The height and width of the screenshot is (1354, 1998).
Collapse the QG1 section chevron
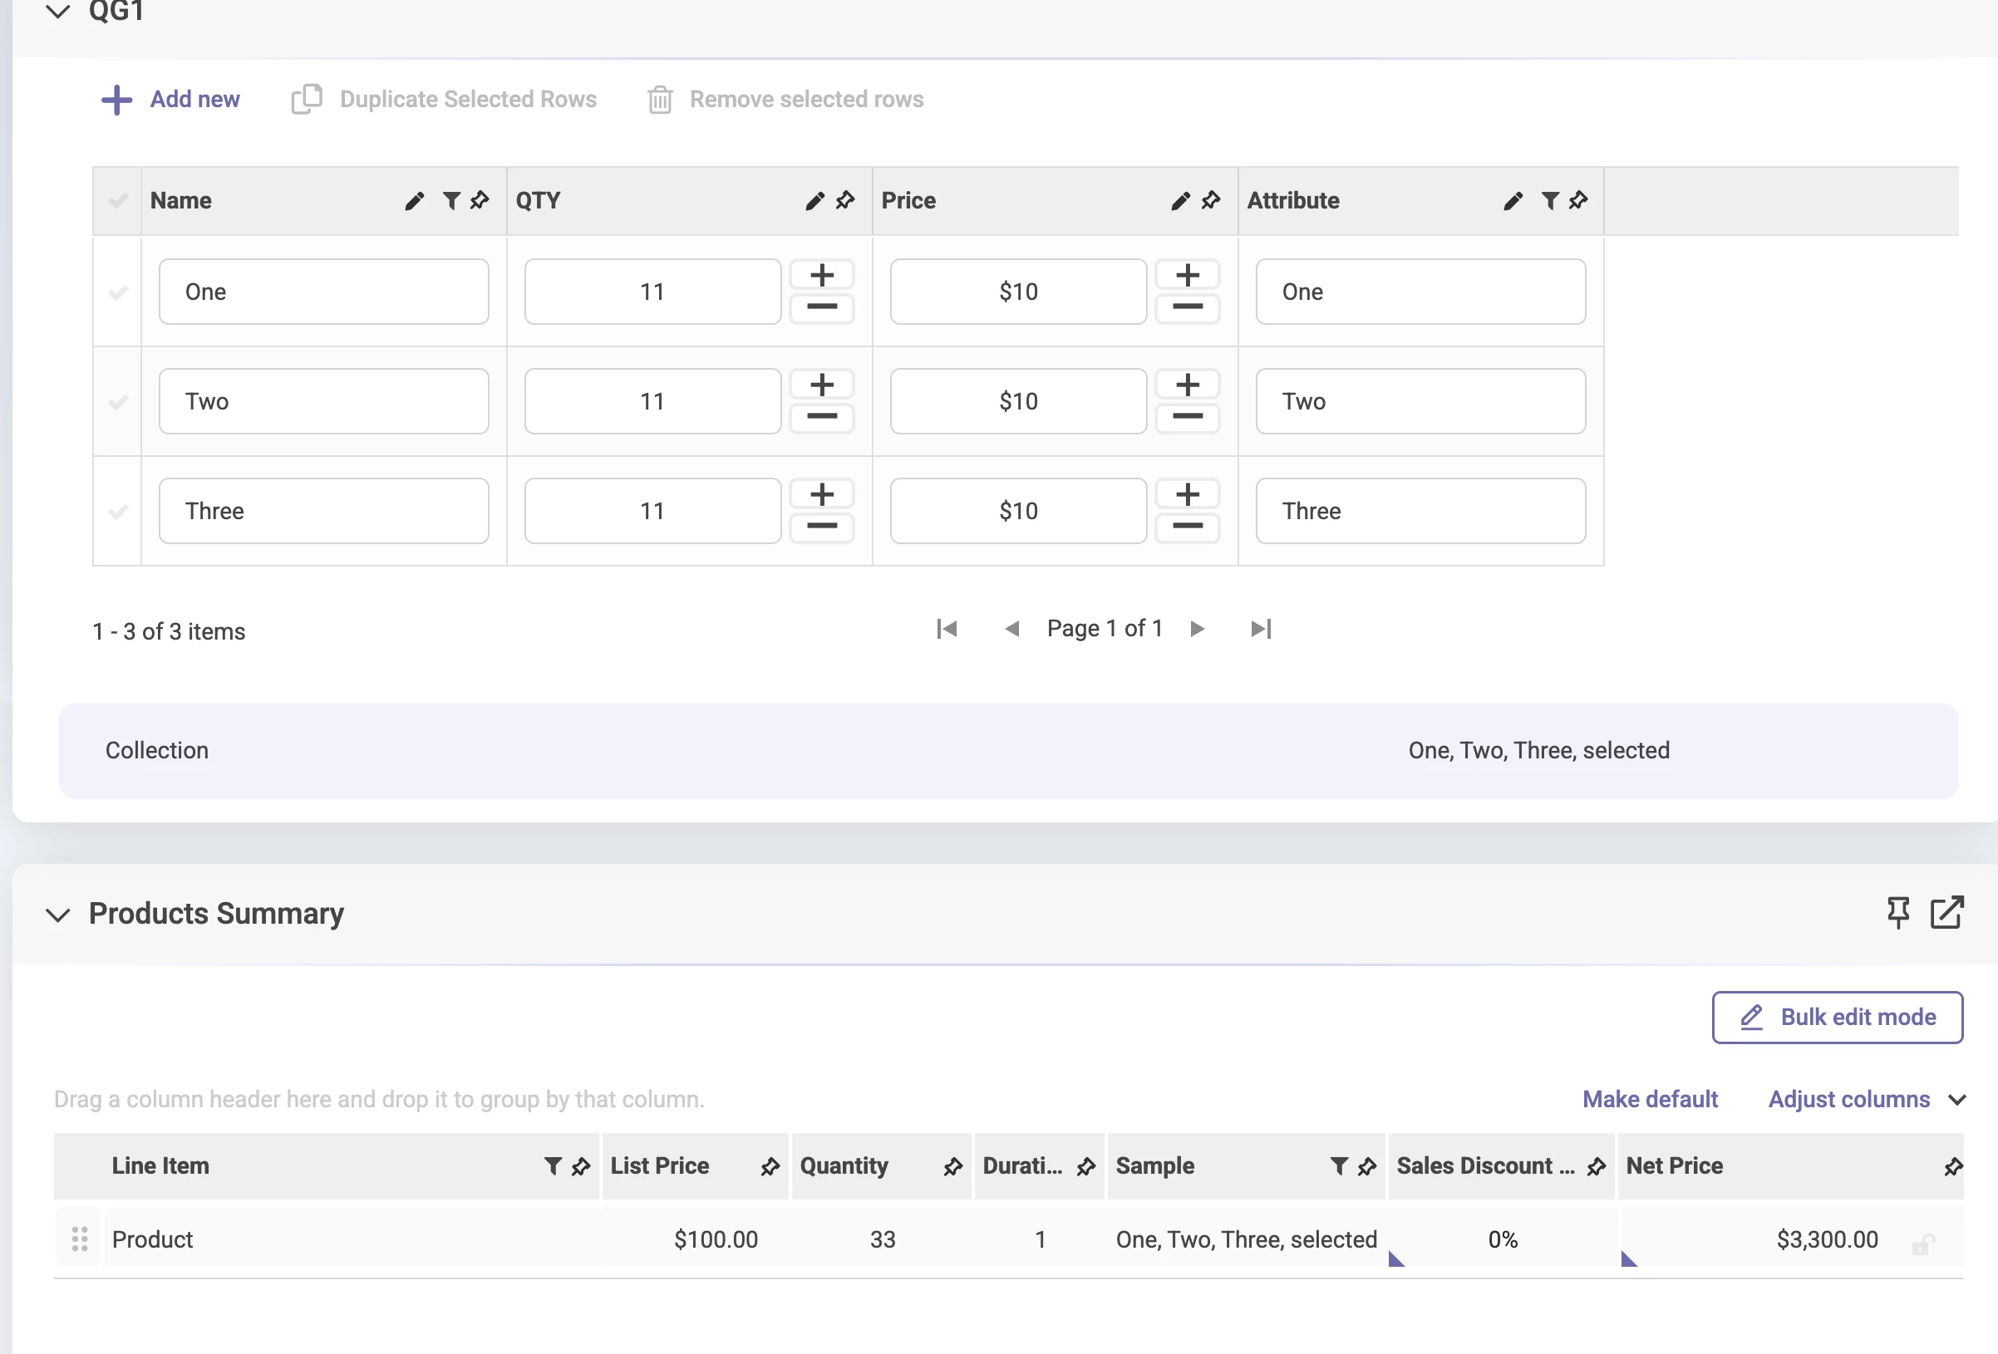(x=57, y=12)
